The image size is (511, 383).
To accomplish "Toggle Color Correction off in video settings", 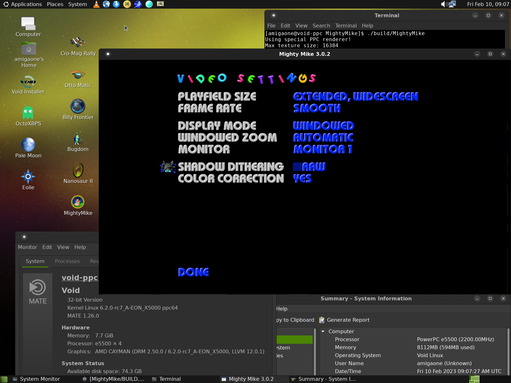I will (302, 179).
